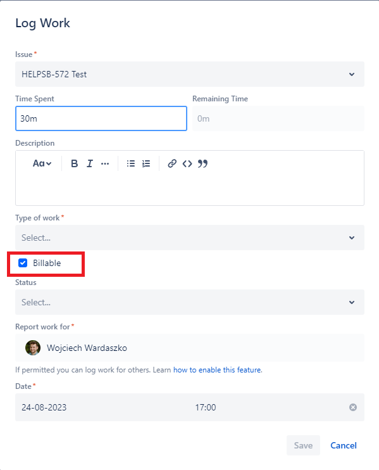Open the Status select dropdown
Image resolution: width=379 pixels, height=470 pixels.
pyautogui.click(x=190, y=302)
